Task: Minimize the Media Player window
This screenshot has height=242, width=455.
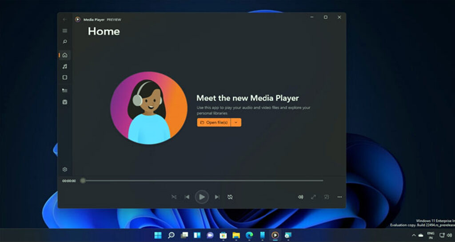Action: pyautogui.click(x=312, y=17)
